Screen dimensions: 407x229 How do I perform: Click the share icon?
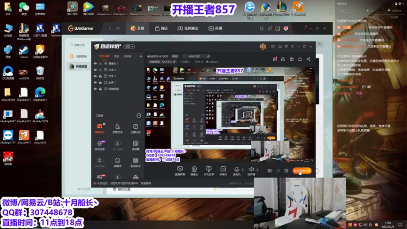click(308, 59)
